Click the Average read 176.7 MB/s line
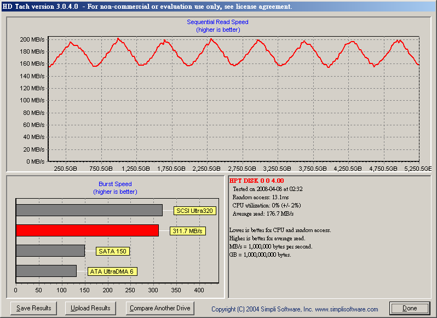 point(263,214)
